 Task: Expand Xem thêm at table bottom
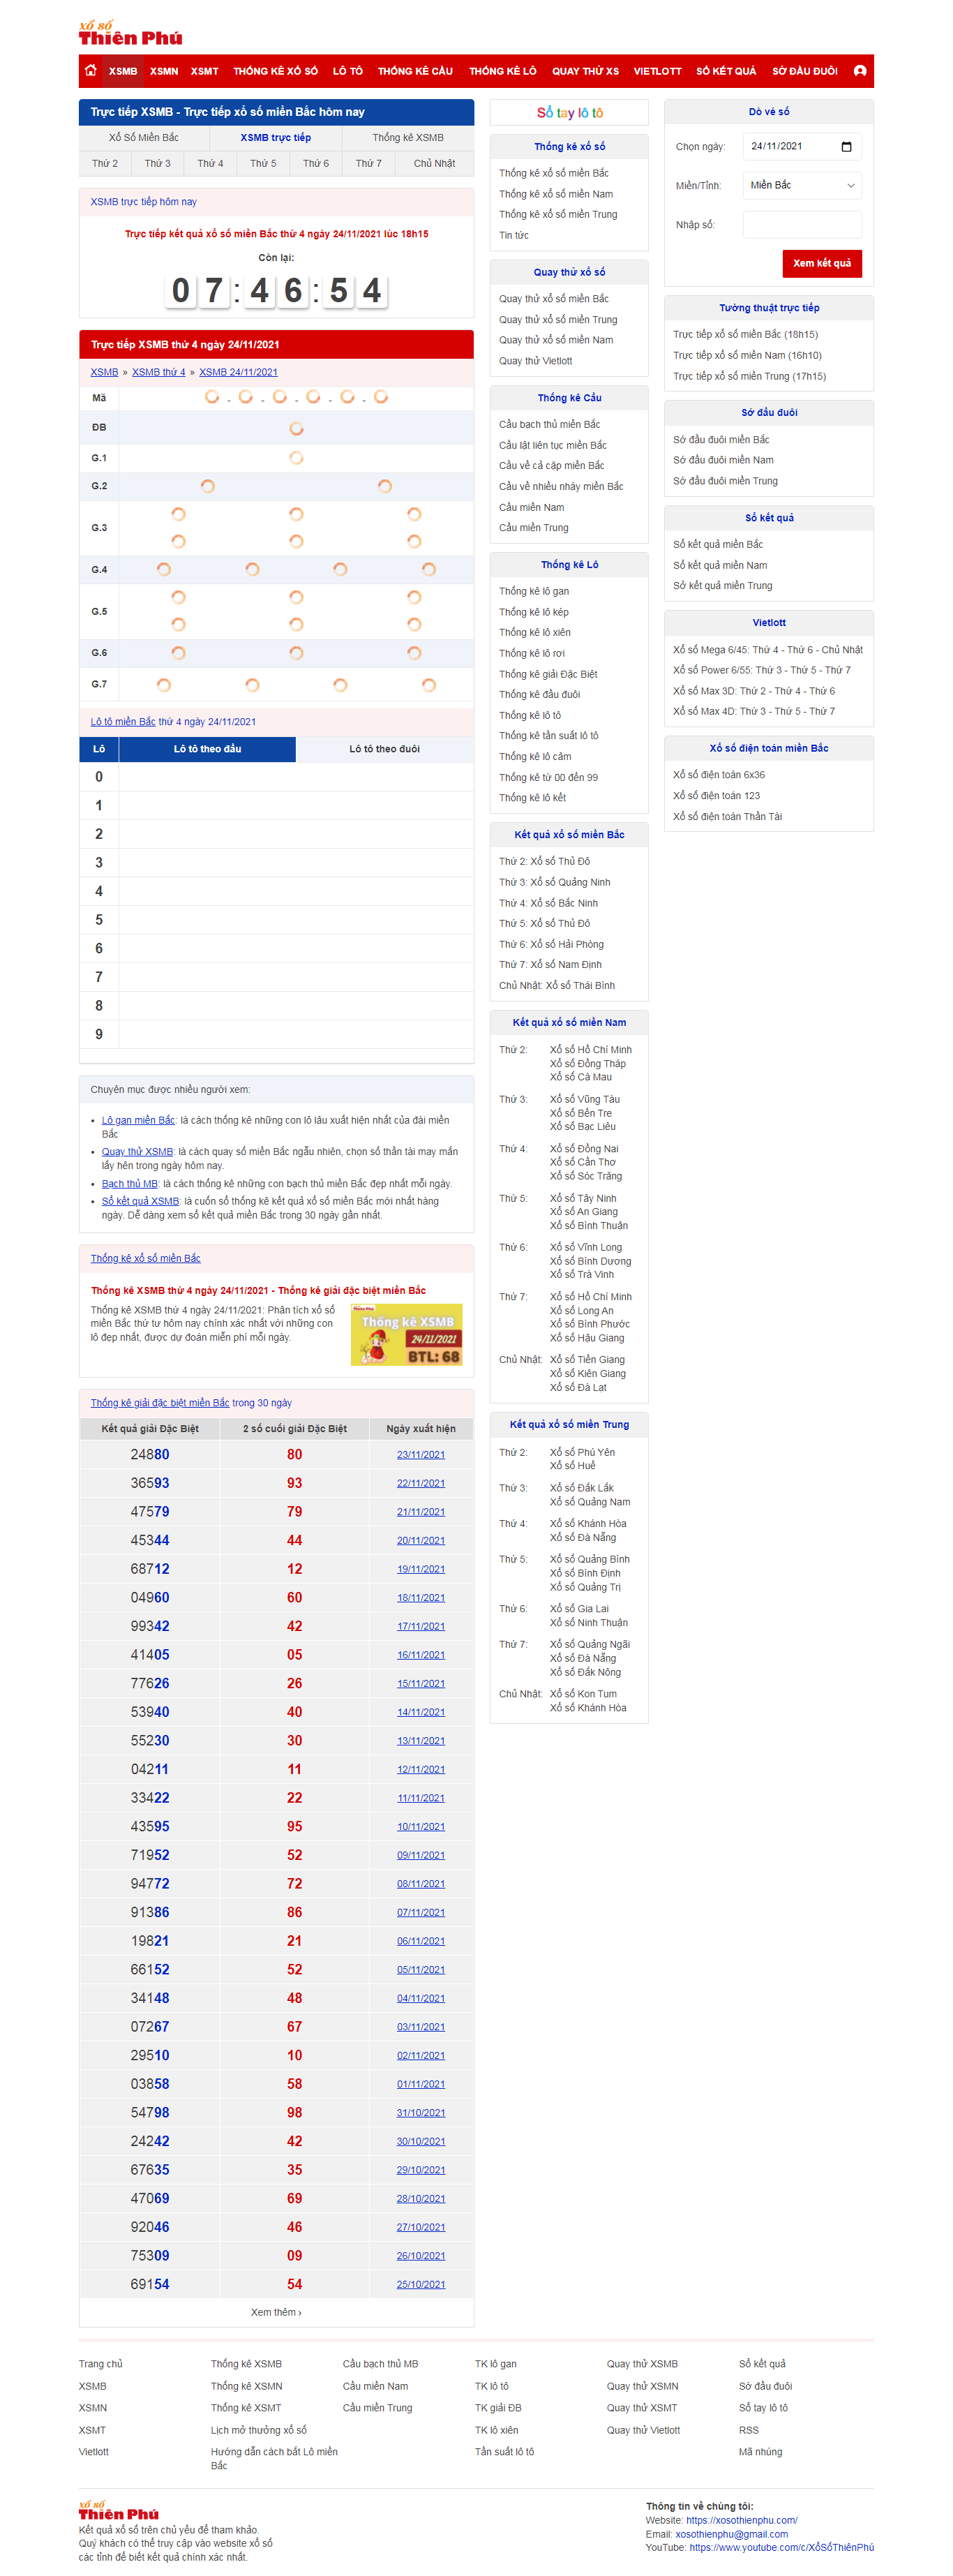275,2312
